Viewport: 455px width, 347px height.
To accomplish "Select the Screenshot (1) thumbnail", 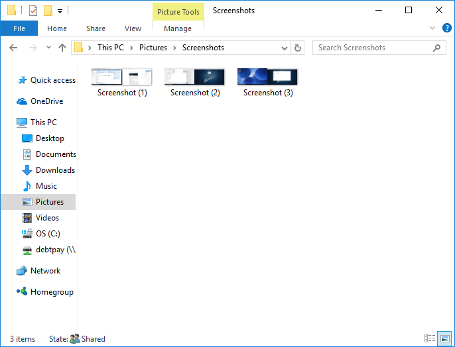I will click(121, 77).
